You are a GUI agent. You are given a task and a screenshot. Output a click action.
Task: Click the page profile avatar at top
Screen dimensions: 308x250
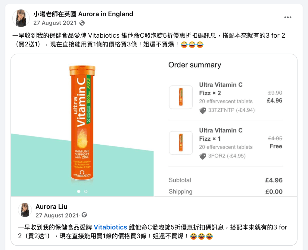(21, 18)
